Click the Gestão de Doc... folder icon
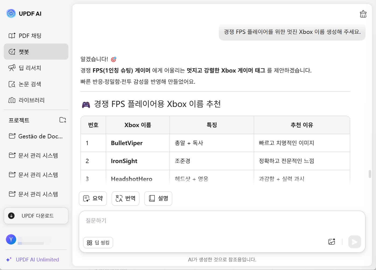Screen dimensions: 376x270 pos(12,136)
